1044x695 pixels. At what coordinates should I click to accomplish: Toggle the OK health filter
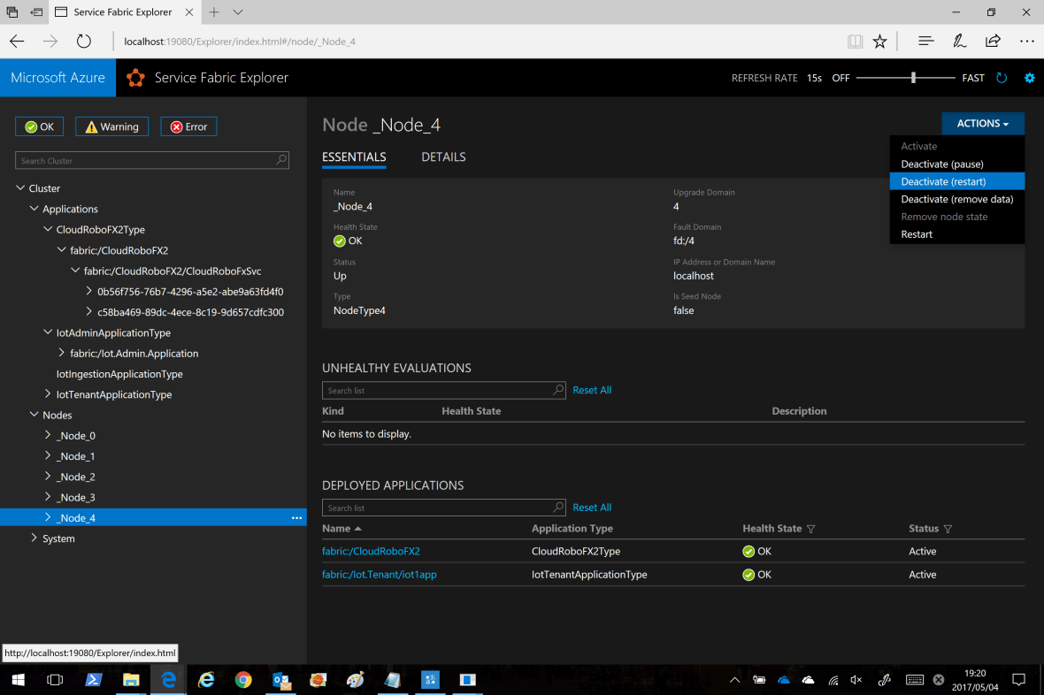(40, 126)
